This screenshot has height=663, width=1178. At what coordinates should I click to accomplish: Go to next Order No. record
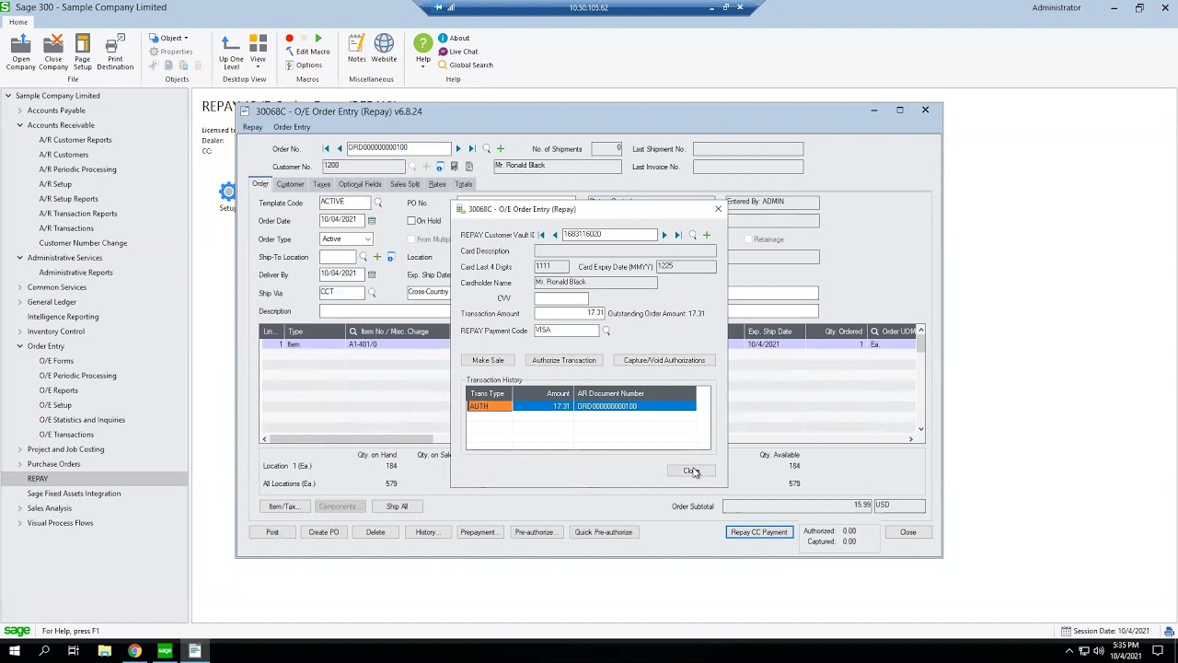(x=458, y=148)
